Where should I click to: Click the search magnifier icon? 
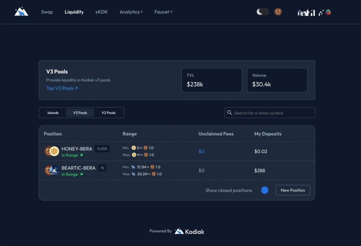coord(230,113)
